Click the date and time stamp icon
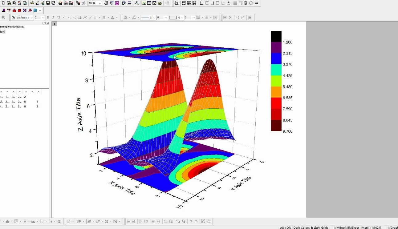Viewport: 398px width, 229px height. click(x=251, y=3)
